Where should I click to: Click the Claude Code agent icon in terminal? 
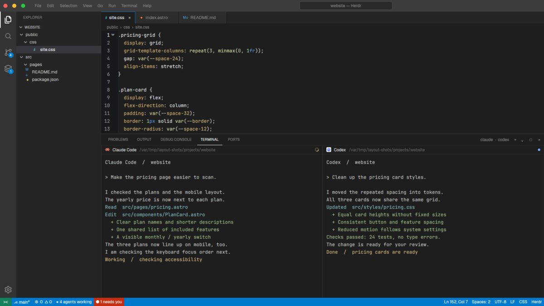pos(107,150)
